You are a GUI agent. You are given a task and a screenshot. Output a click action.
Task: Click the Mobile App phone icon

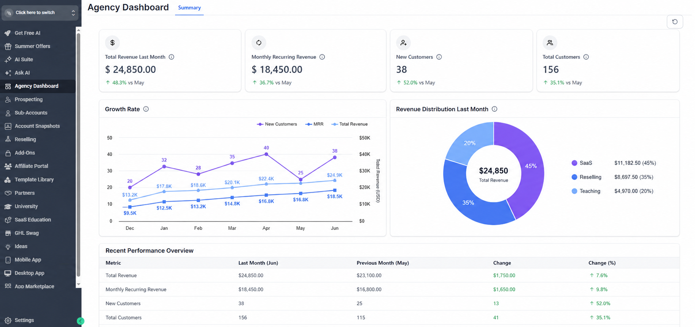[x=8, y=260]
